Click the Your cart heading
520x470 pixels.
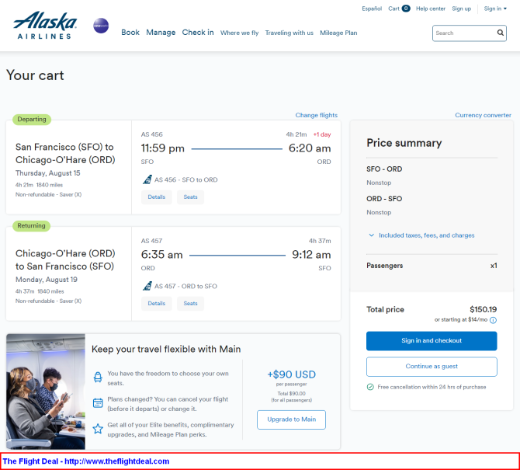pyautogui.click(x=35, y=75)
